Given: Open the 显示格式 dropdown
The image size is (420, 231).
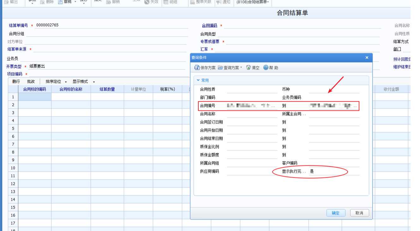Looking at the screenshot, I should 84,82.
